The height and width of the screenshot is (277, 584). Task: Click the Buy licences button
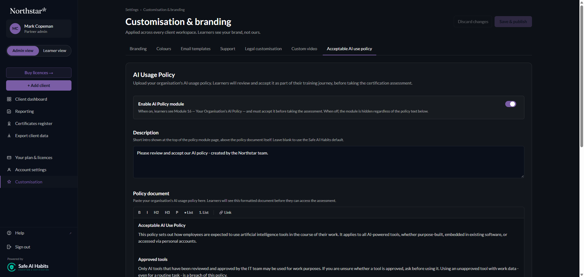39,73
